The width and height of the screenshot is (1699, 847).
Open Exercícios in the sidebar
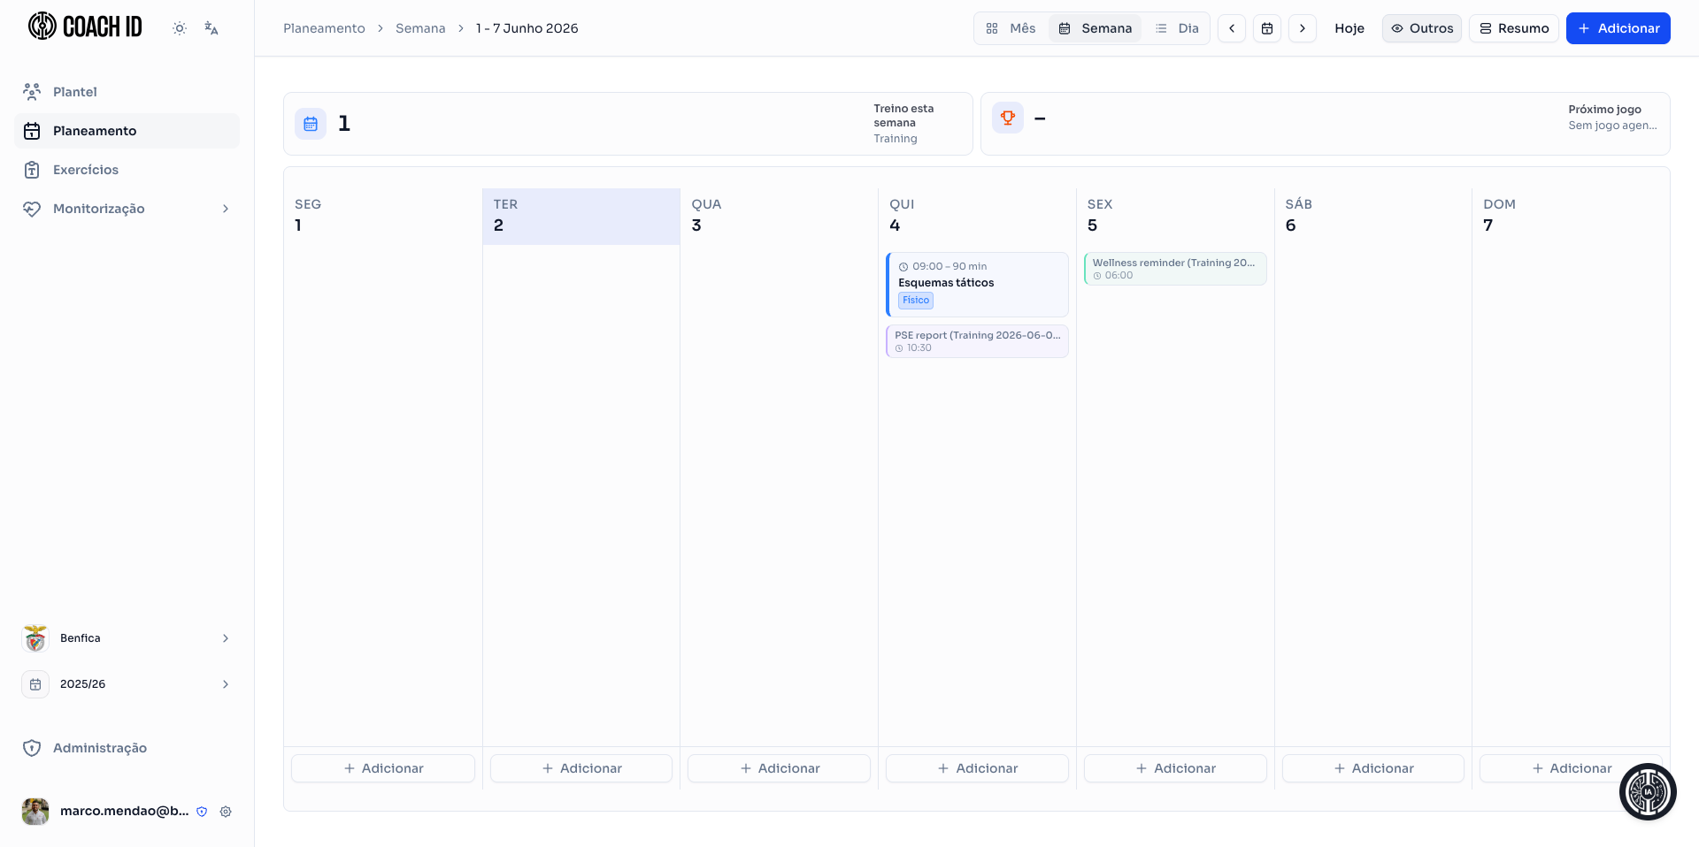(127, 170)
